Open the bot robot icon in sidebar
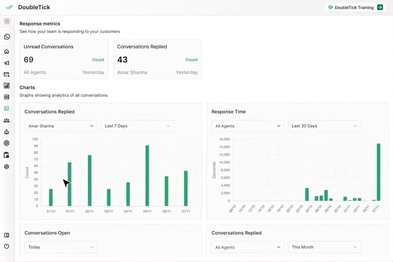The image size is (393, 262). (x=7, y=131)
